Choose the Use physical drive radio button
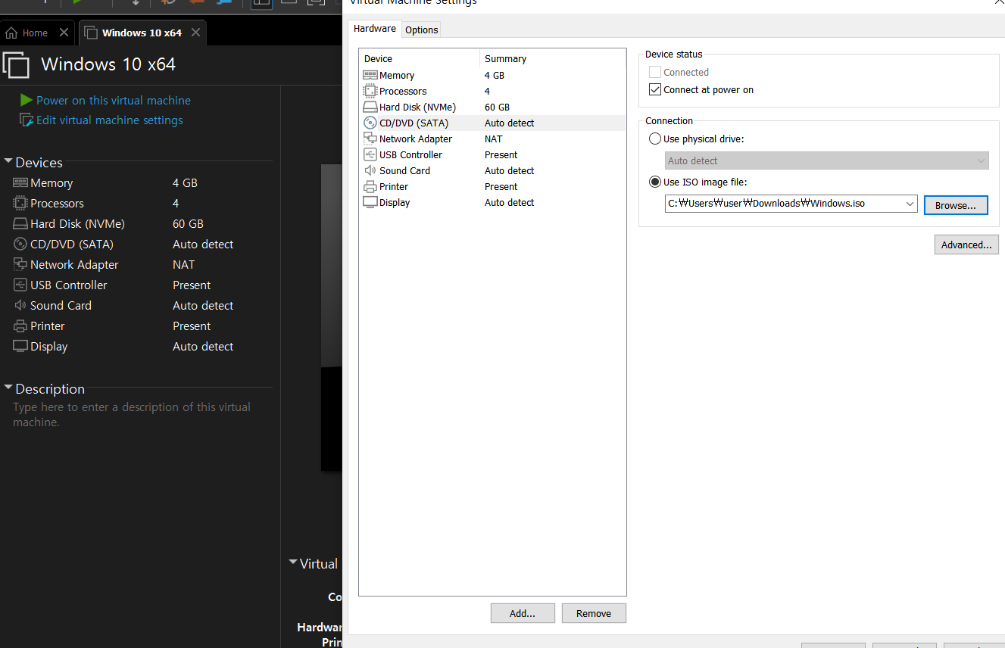The height and width of the screenshot is (648, 1005). [x=655, y=139]
